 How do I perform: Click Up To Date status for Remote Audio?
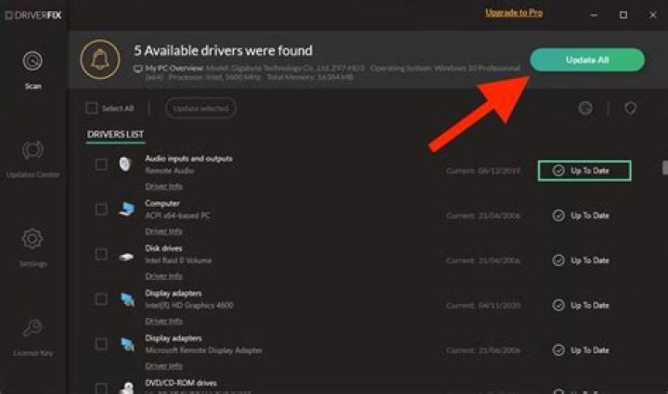click(584, 171)
